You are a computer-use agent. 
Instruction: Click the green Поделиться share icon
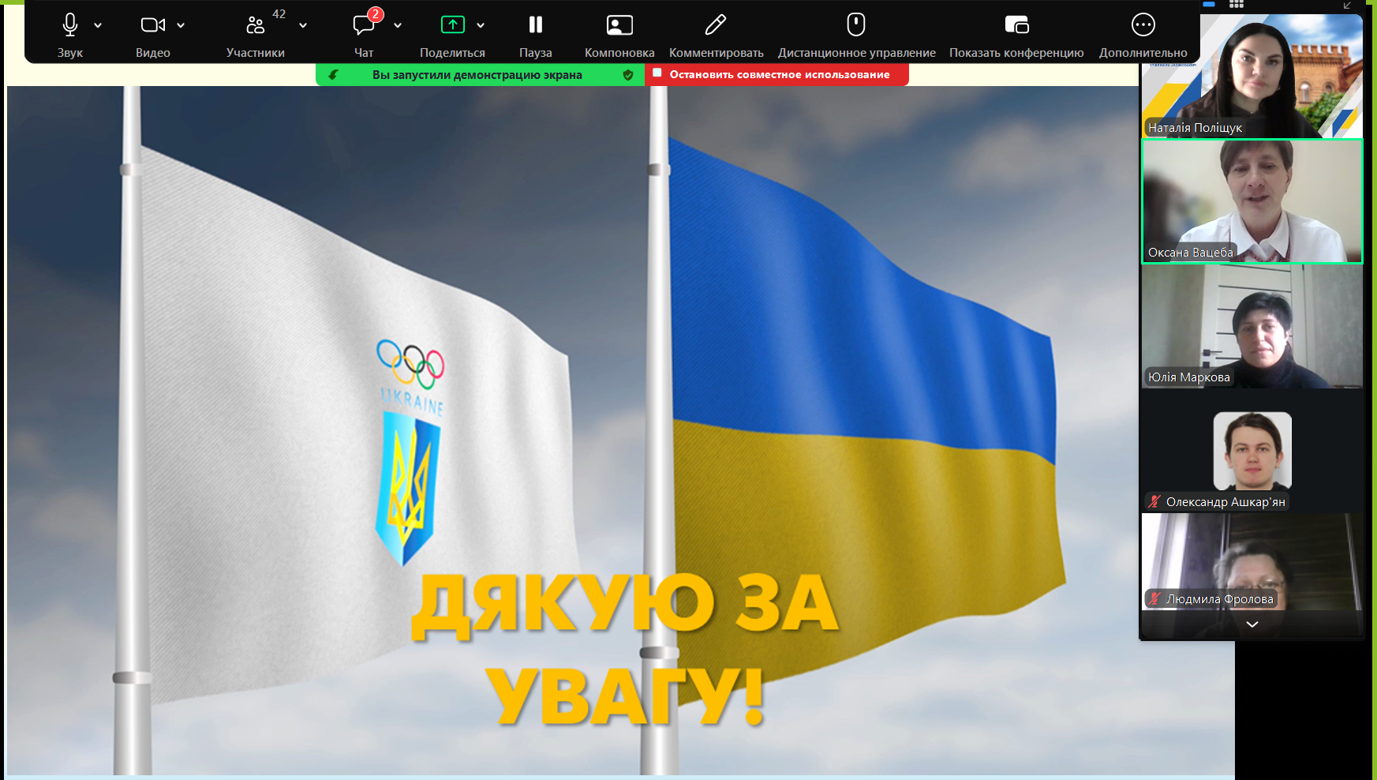coord(452,25)
